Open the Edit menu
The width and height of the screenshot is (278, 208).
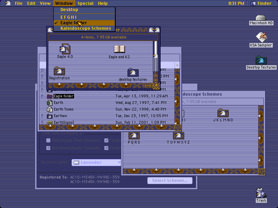31,3
